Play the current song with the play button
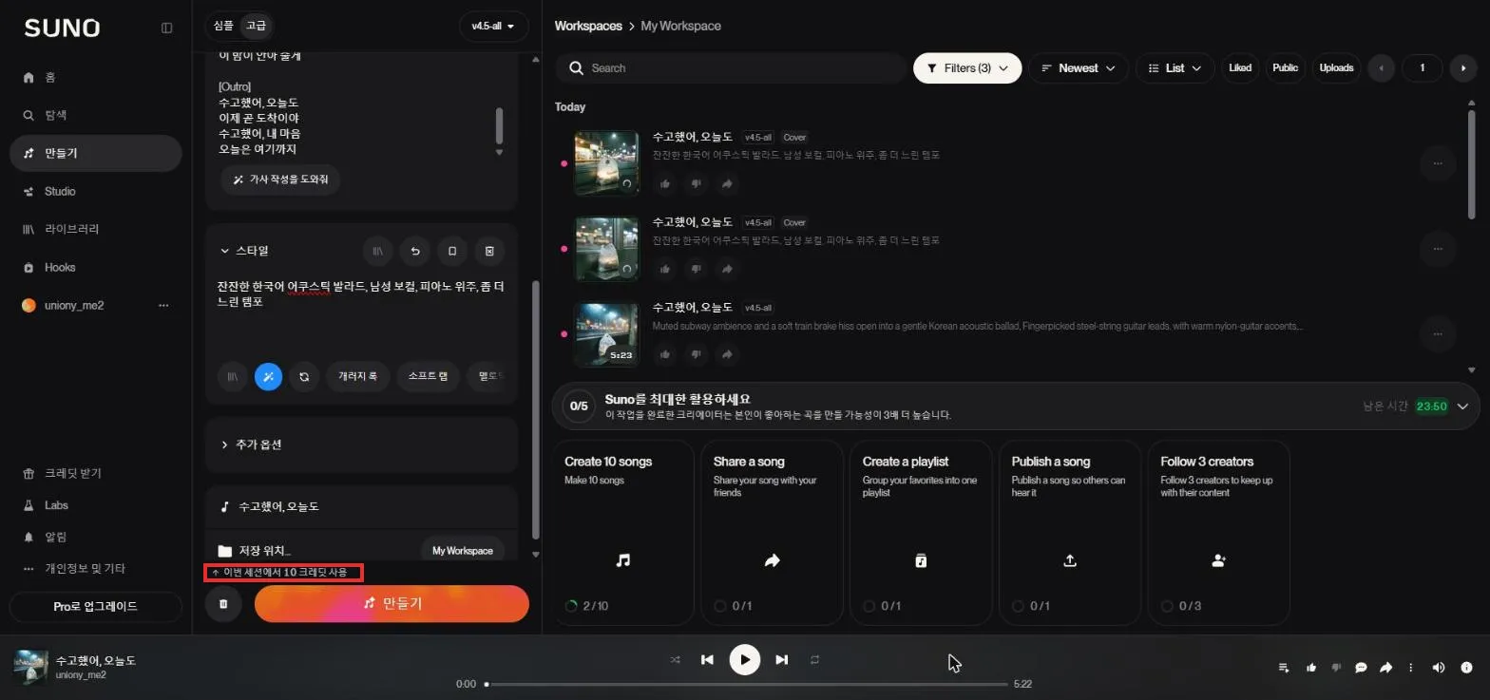1490x700 pixels. pyautogui.click(x=745, y=659)
